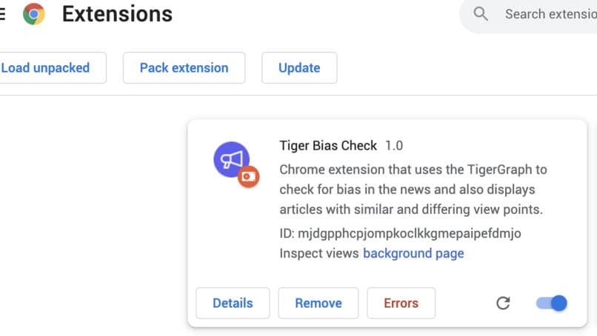Click the Tiger Bias Check name
Screen dimensions: 597x336
click(328, 146)
